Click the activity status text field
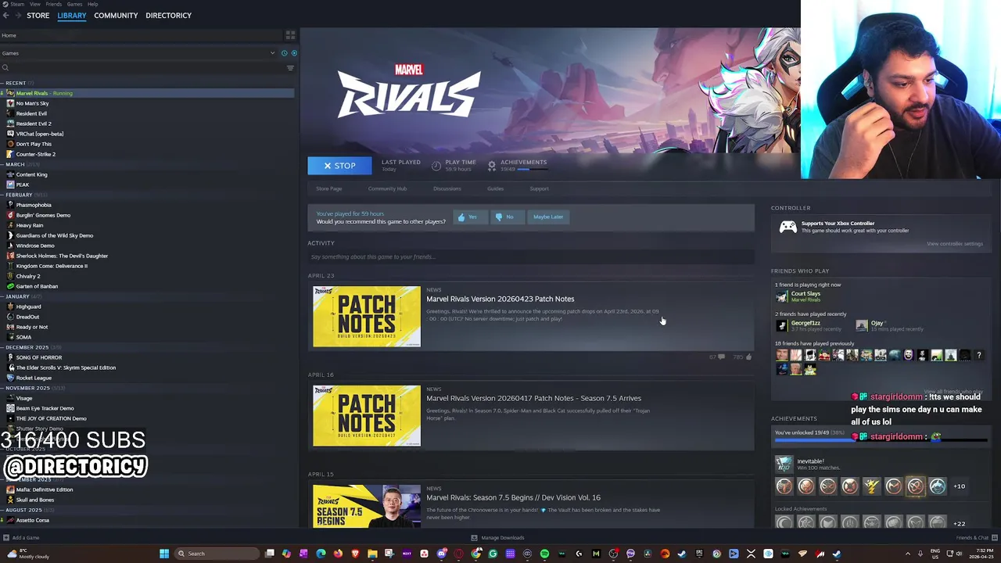The height and width of the screenshot is (563, 1001). tap(531, 256)
